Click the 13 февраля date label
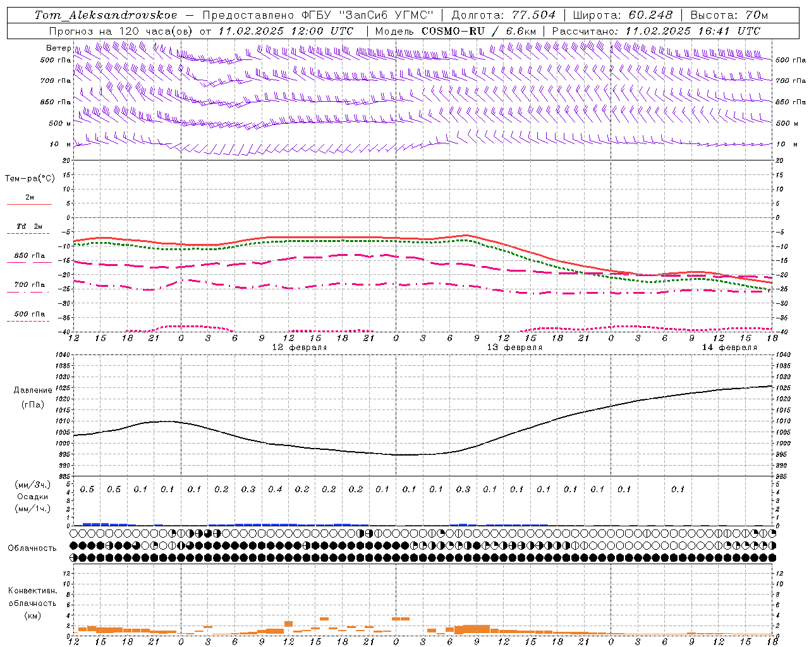The image size is (809, 647). tap(514, 348)
